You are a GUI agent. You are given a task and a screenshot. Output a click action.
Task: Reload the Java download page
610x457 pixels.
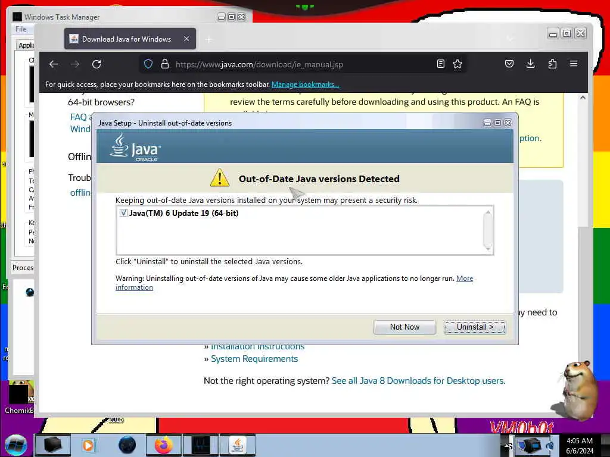click(x=97, y=64)
